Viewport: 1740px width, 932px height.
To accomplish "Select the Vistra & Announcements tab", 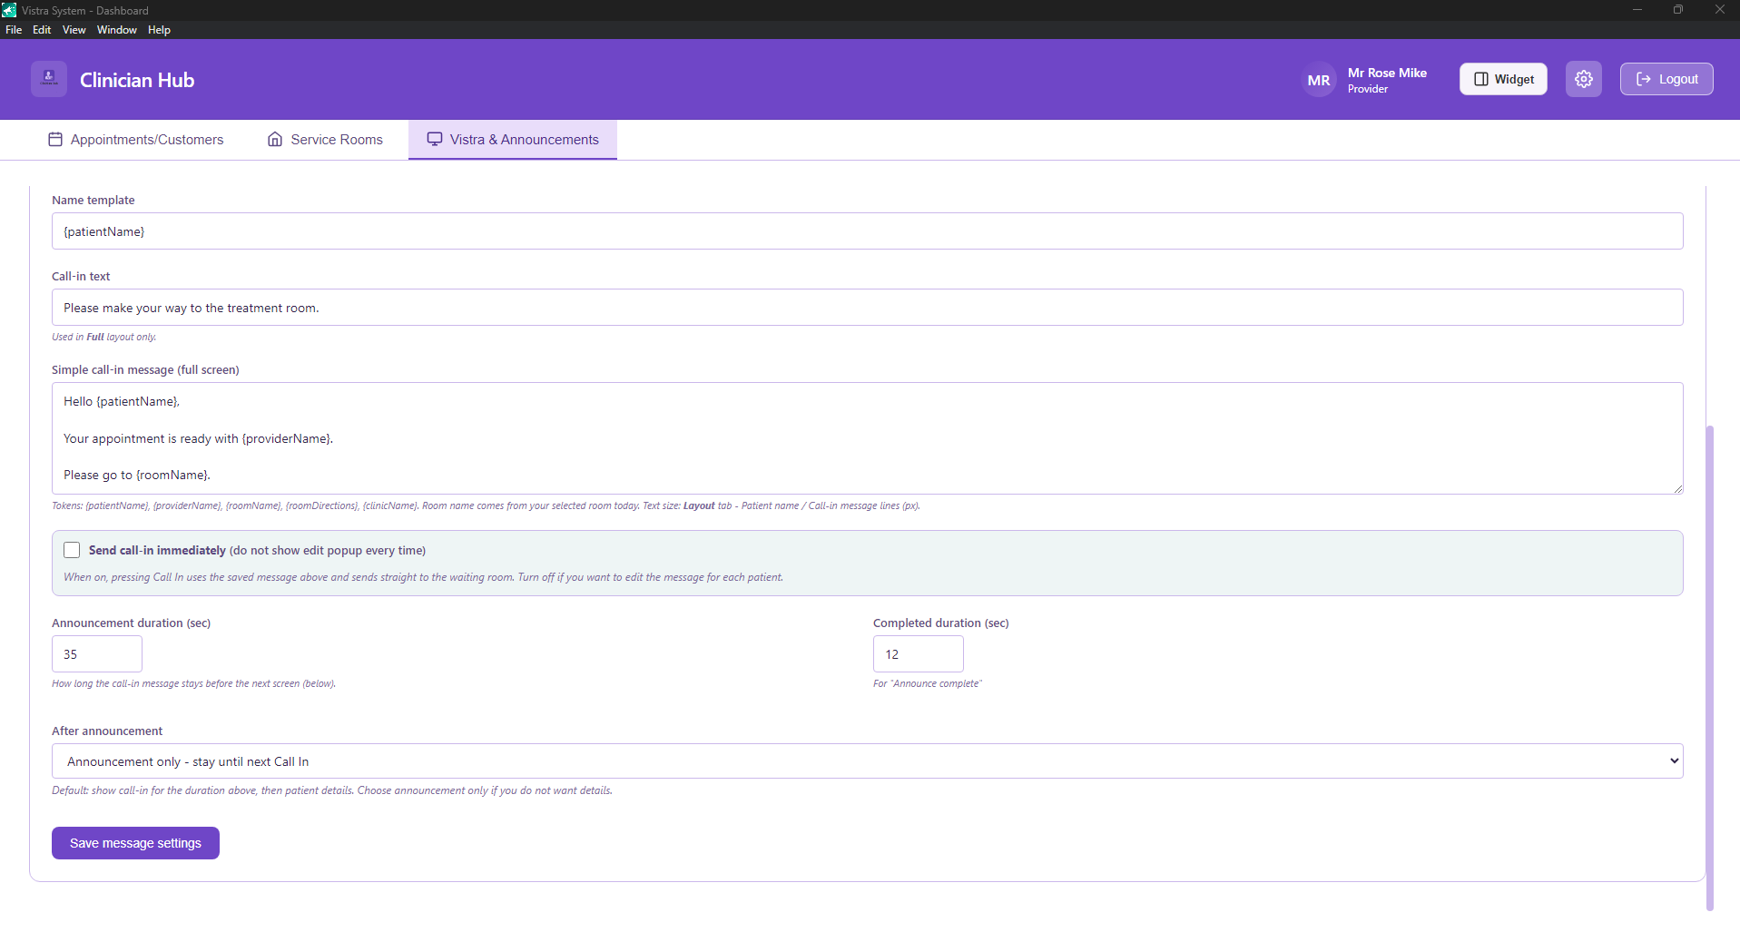I will click(513, 140).
